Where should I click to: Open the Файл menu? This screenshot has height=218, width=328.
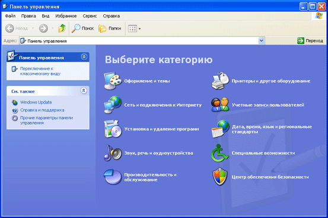[x=10, y=16]
